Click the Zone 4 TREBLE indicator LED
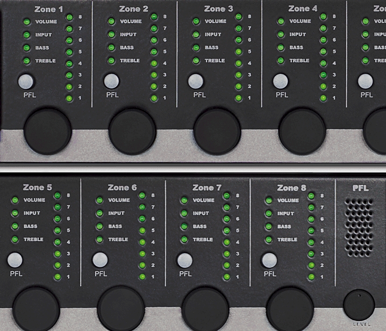Viewport: 386px width, 331px height. pos(281,61)
